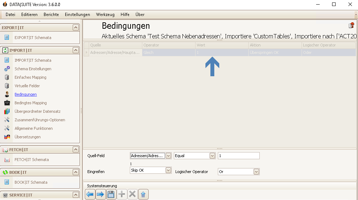
Task: Click the FETCH|IT header mail icon
Action: point(5,150)
